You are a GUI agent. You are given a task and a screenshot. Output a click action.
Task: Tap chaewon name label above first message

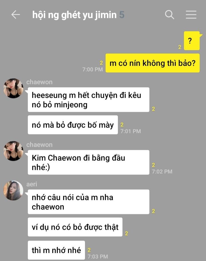point(39,82)
